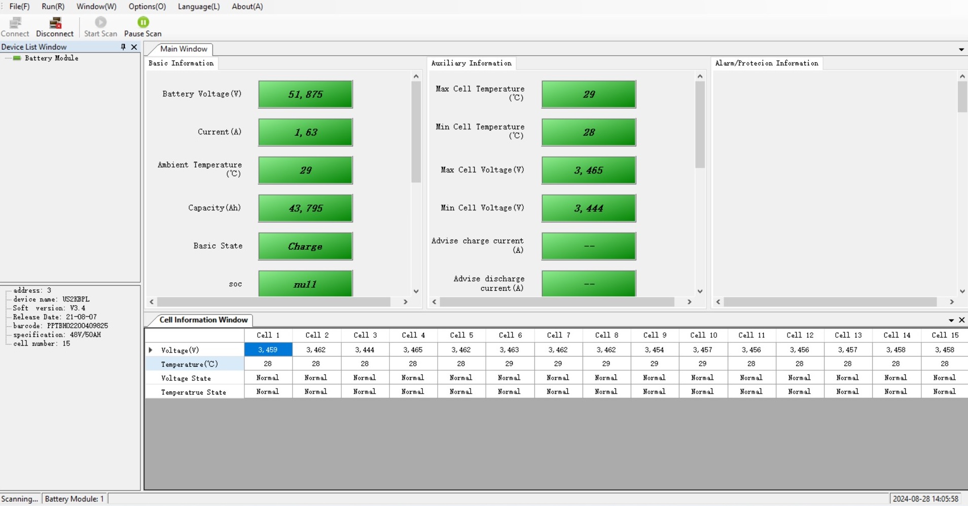Open the File menu
968x506 pixels.
[19, 7]
